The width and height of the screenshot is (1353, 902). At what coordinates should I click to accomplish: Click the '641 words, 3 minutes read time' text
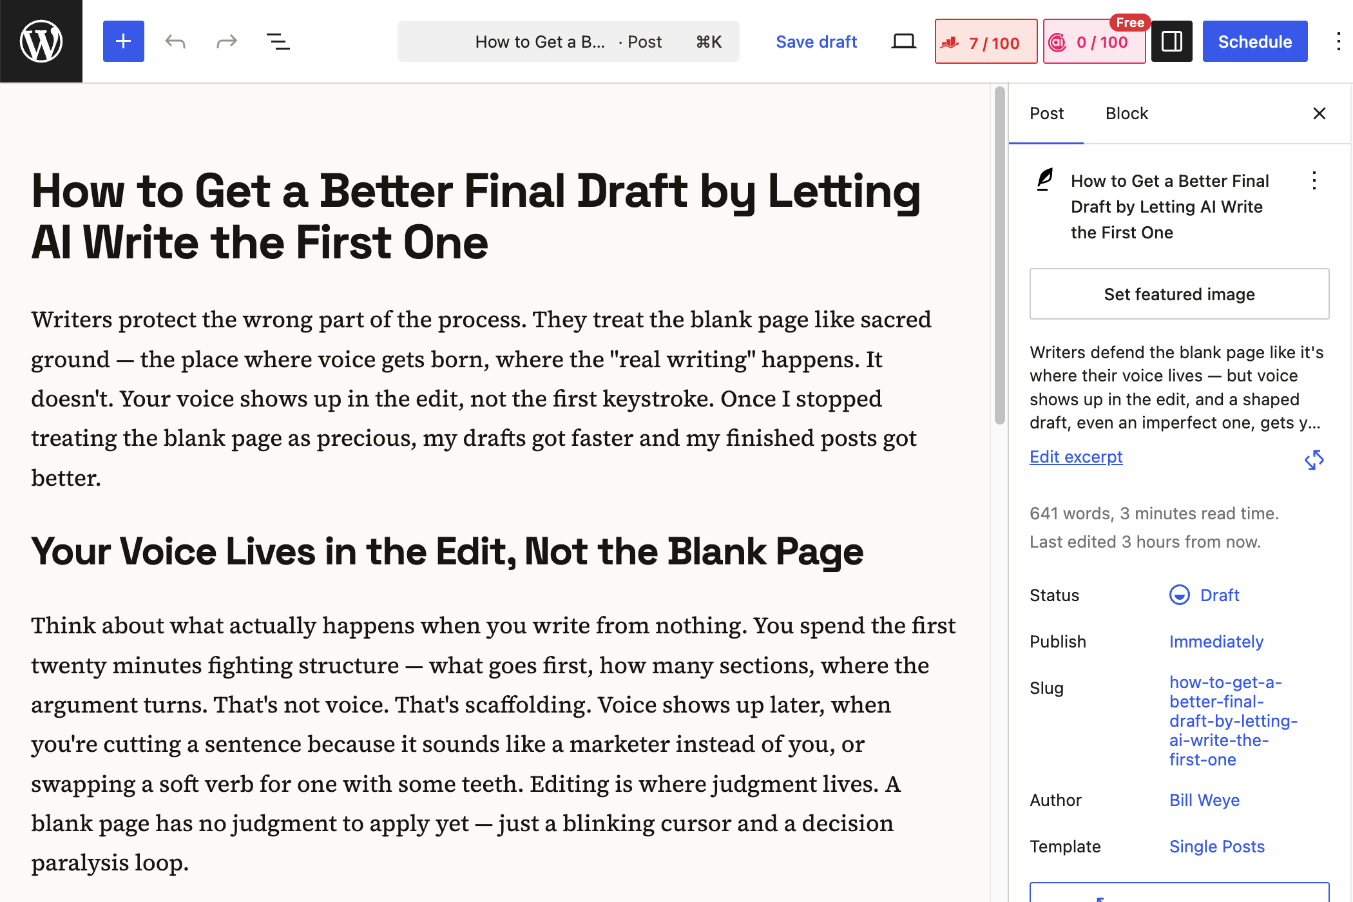tap(1154, 513)
